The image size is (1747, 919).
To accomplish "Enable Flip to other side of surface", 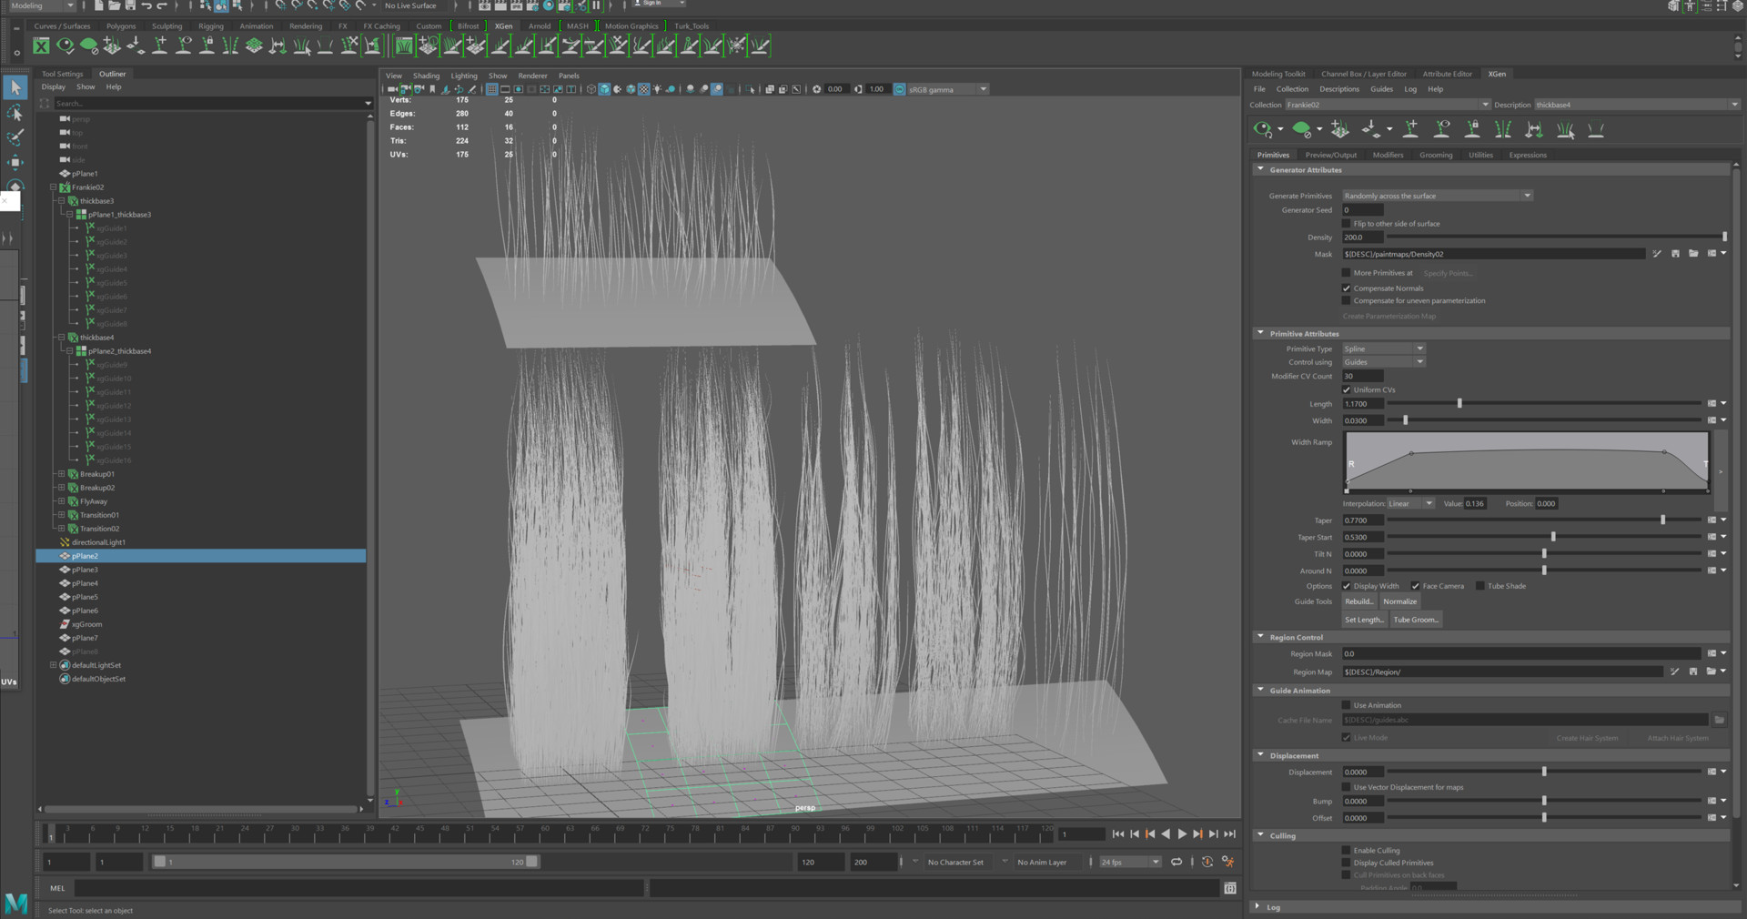I will pos(1347,224).
